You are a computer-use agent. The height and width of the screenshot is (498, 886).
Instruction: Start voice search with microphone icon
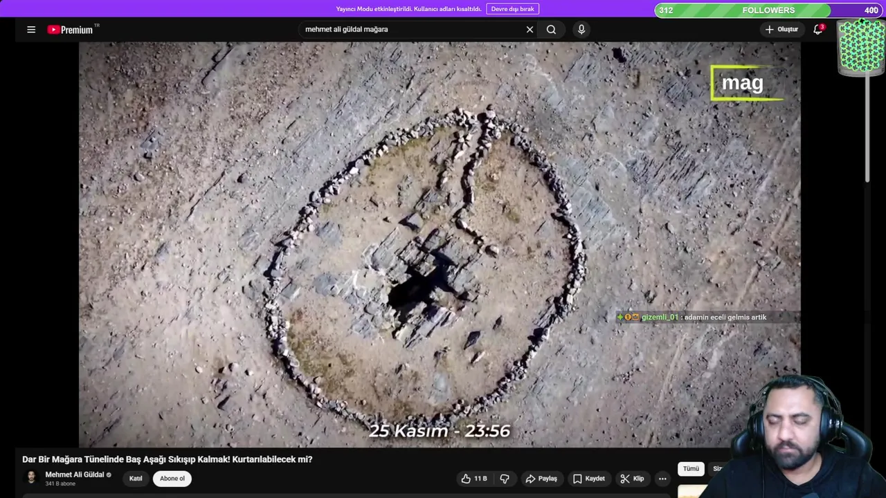(581, 29)
